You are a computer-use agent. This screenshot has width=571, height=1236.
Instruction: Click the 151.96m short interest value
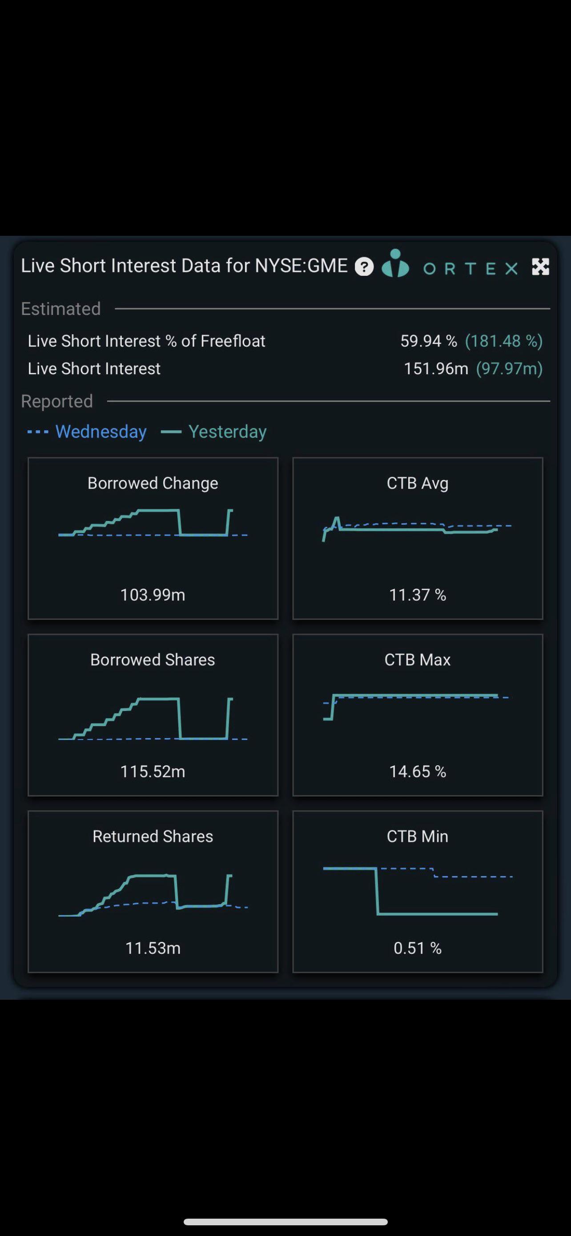pyautogui.click(x=435, y=368)
